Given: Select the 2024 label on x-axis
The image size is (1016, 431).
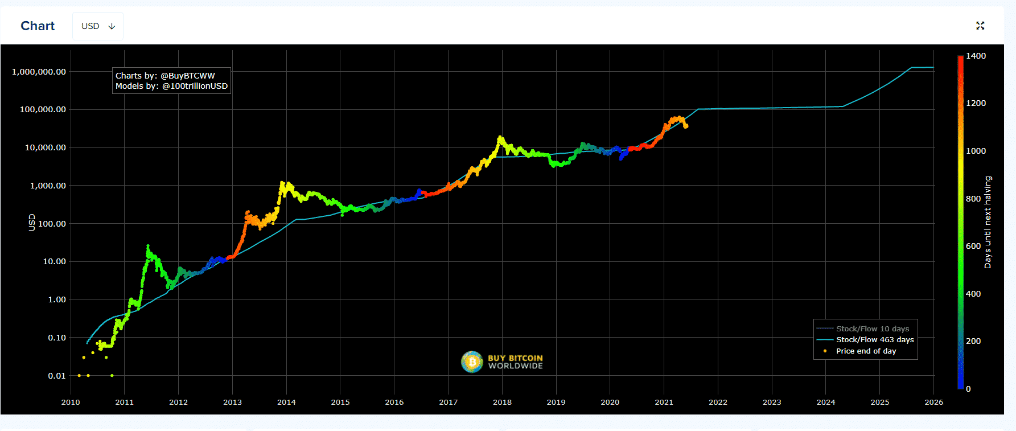Looking at the screenshot, I should [825, 402].
